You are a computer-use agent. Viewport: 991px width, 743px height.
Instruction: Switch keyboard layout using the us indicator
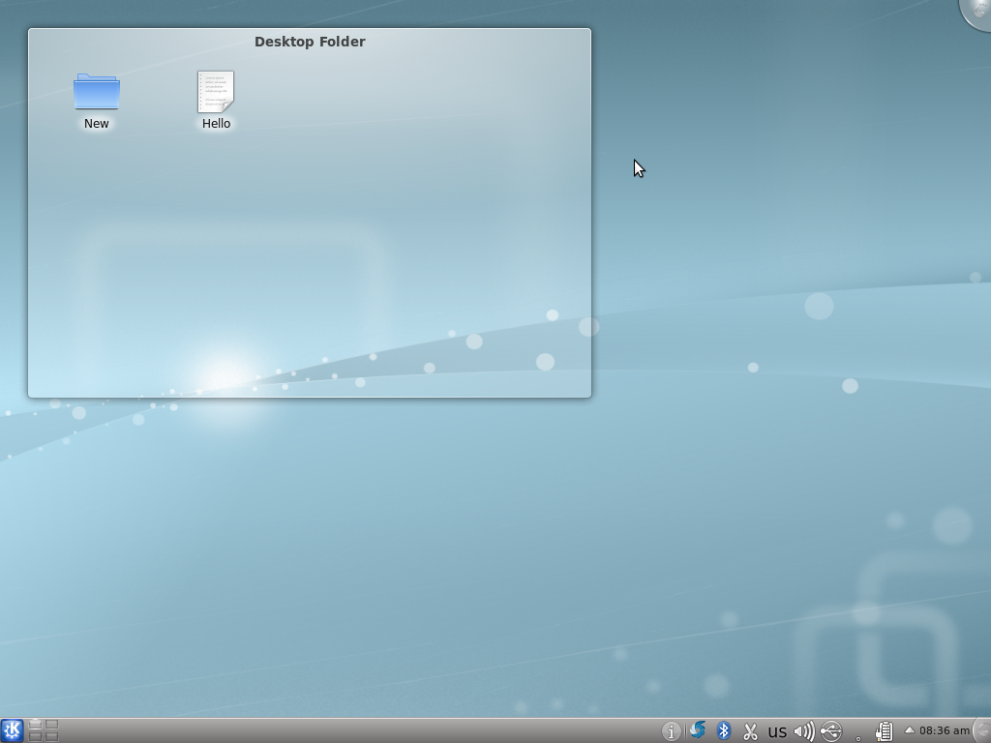pos(776,730)
